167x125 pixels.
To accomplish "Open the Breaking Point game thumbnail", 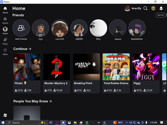I will click(x=87, y=67).
